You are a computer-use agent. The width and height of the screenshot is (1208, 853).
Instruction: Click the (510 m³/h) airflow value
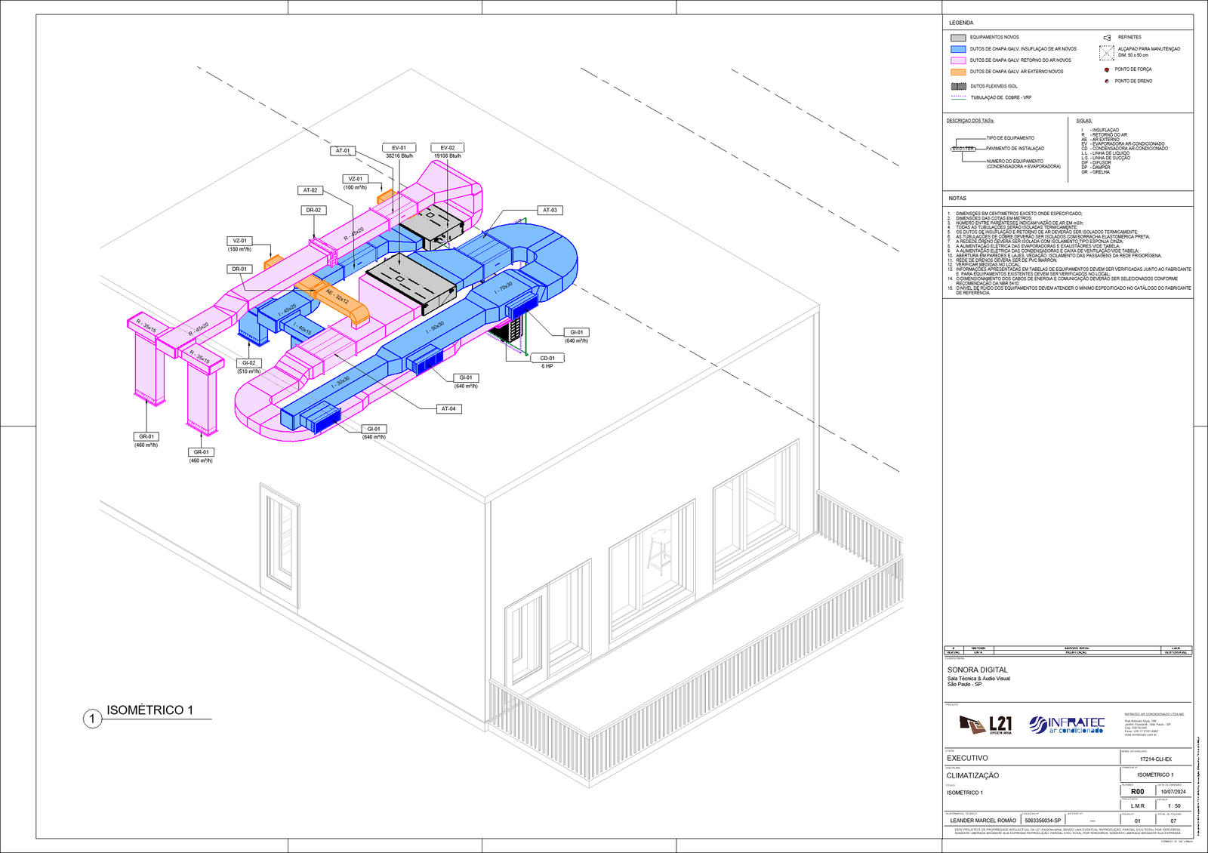[249, 371]
